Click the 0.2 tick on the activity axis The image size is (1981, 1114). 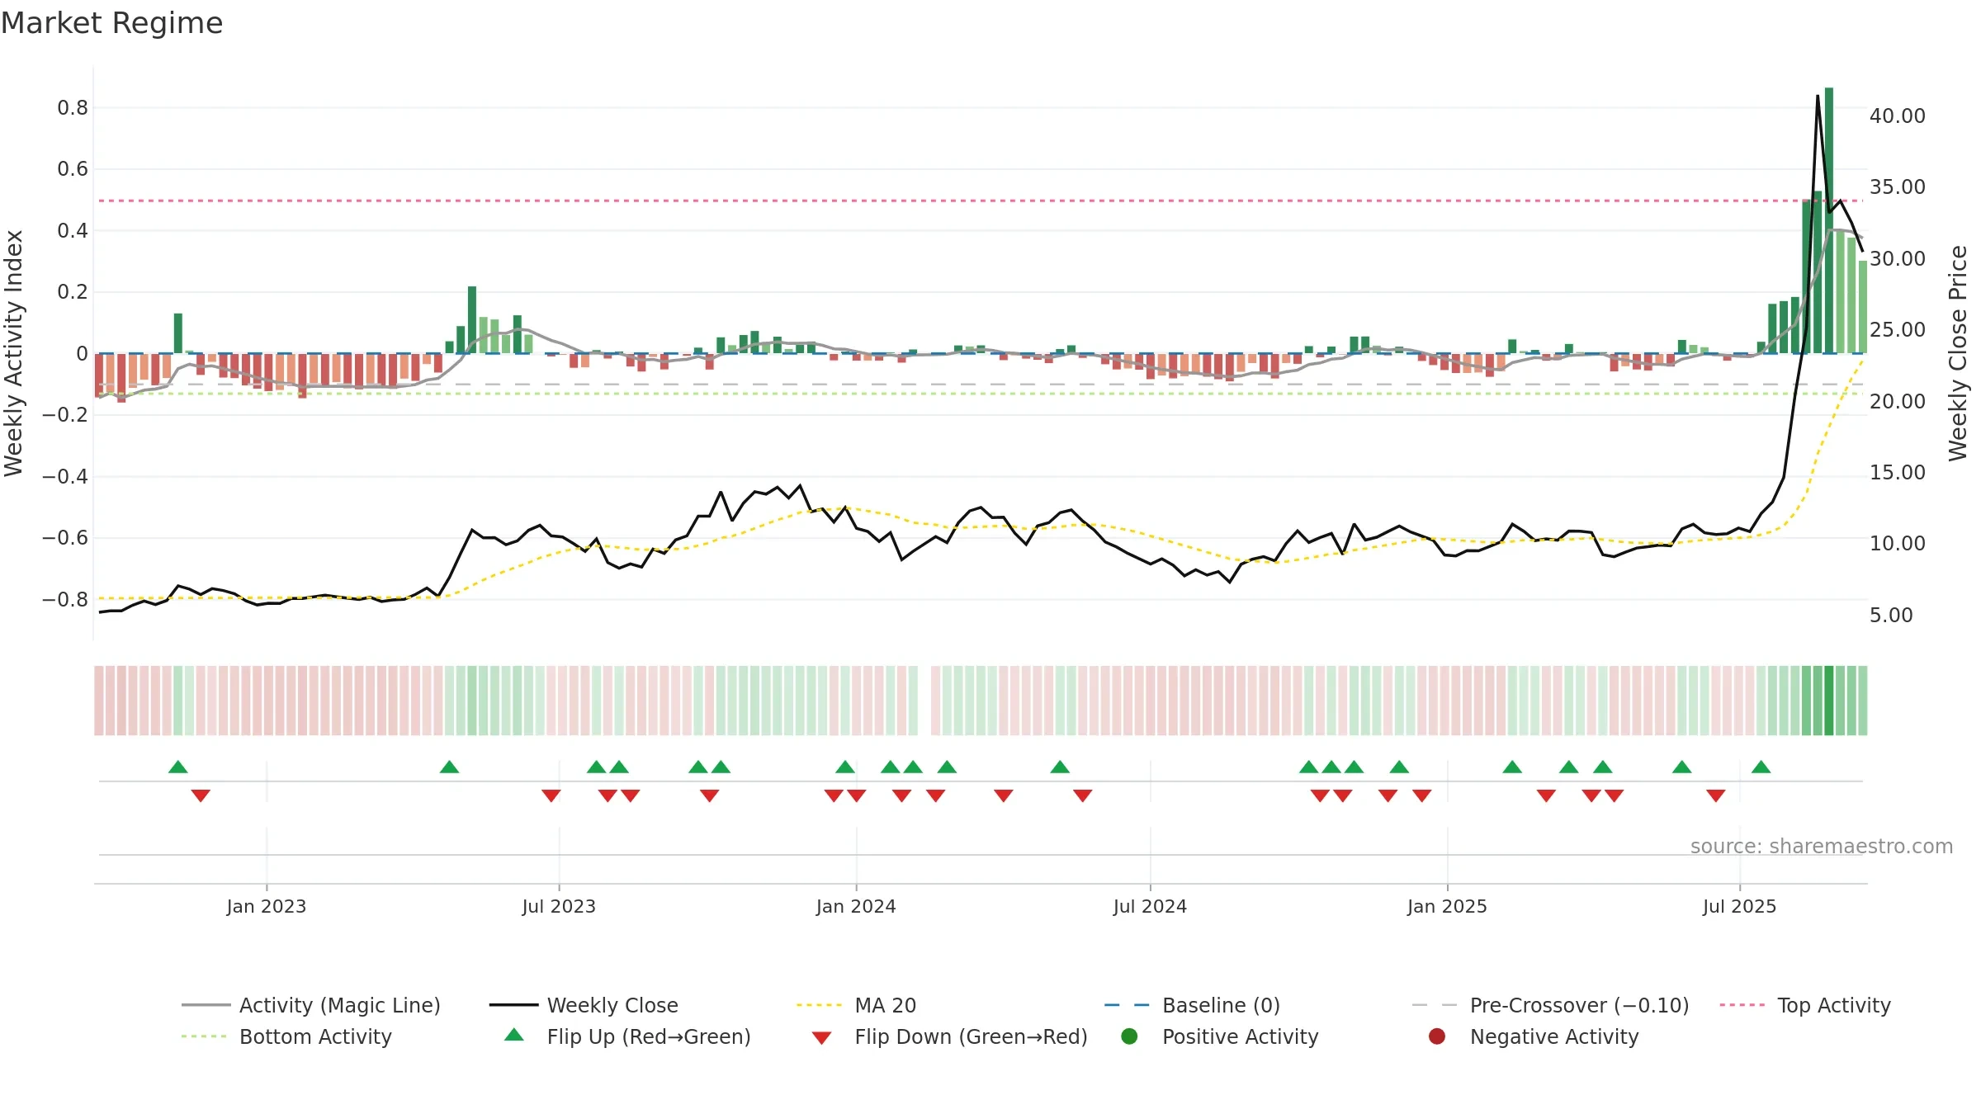click(73, 292)
